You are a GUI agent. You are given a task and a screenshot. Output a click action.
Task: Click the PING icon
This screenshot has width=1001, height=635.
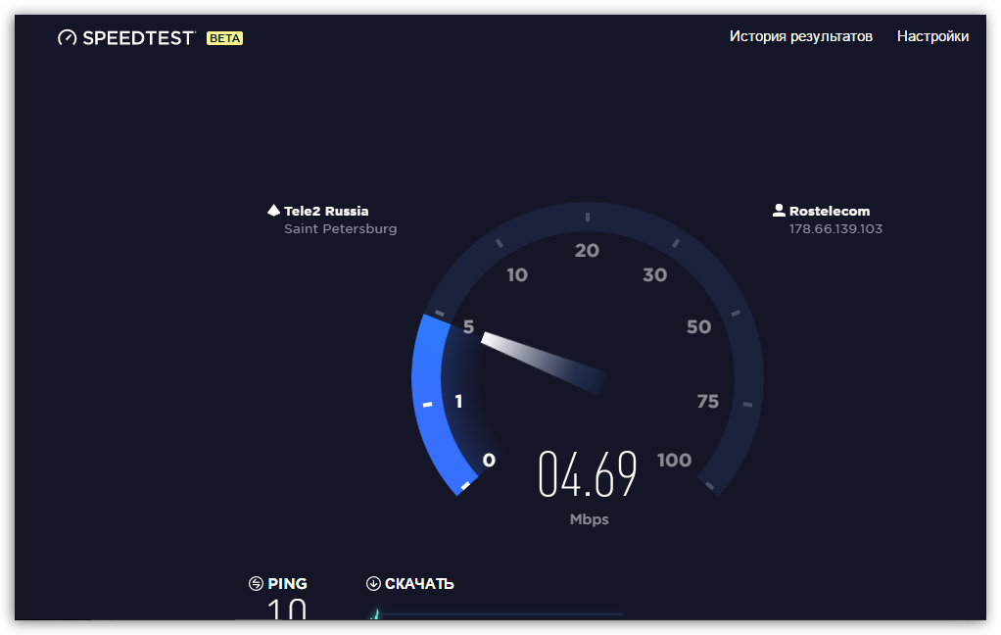click(256, 584)
